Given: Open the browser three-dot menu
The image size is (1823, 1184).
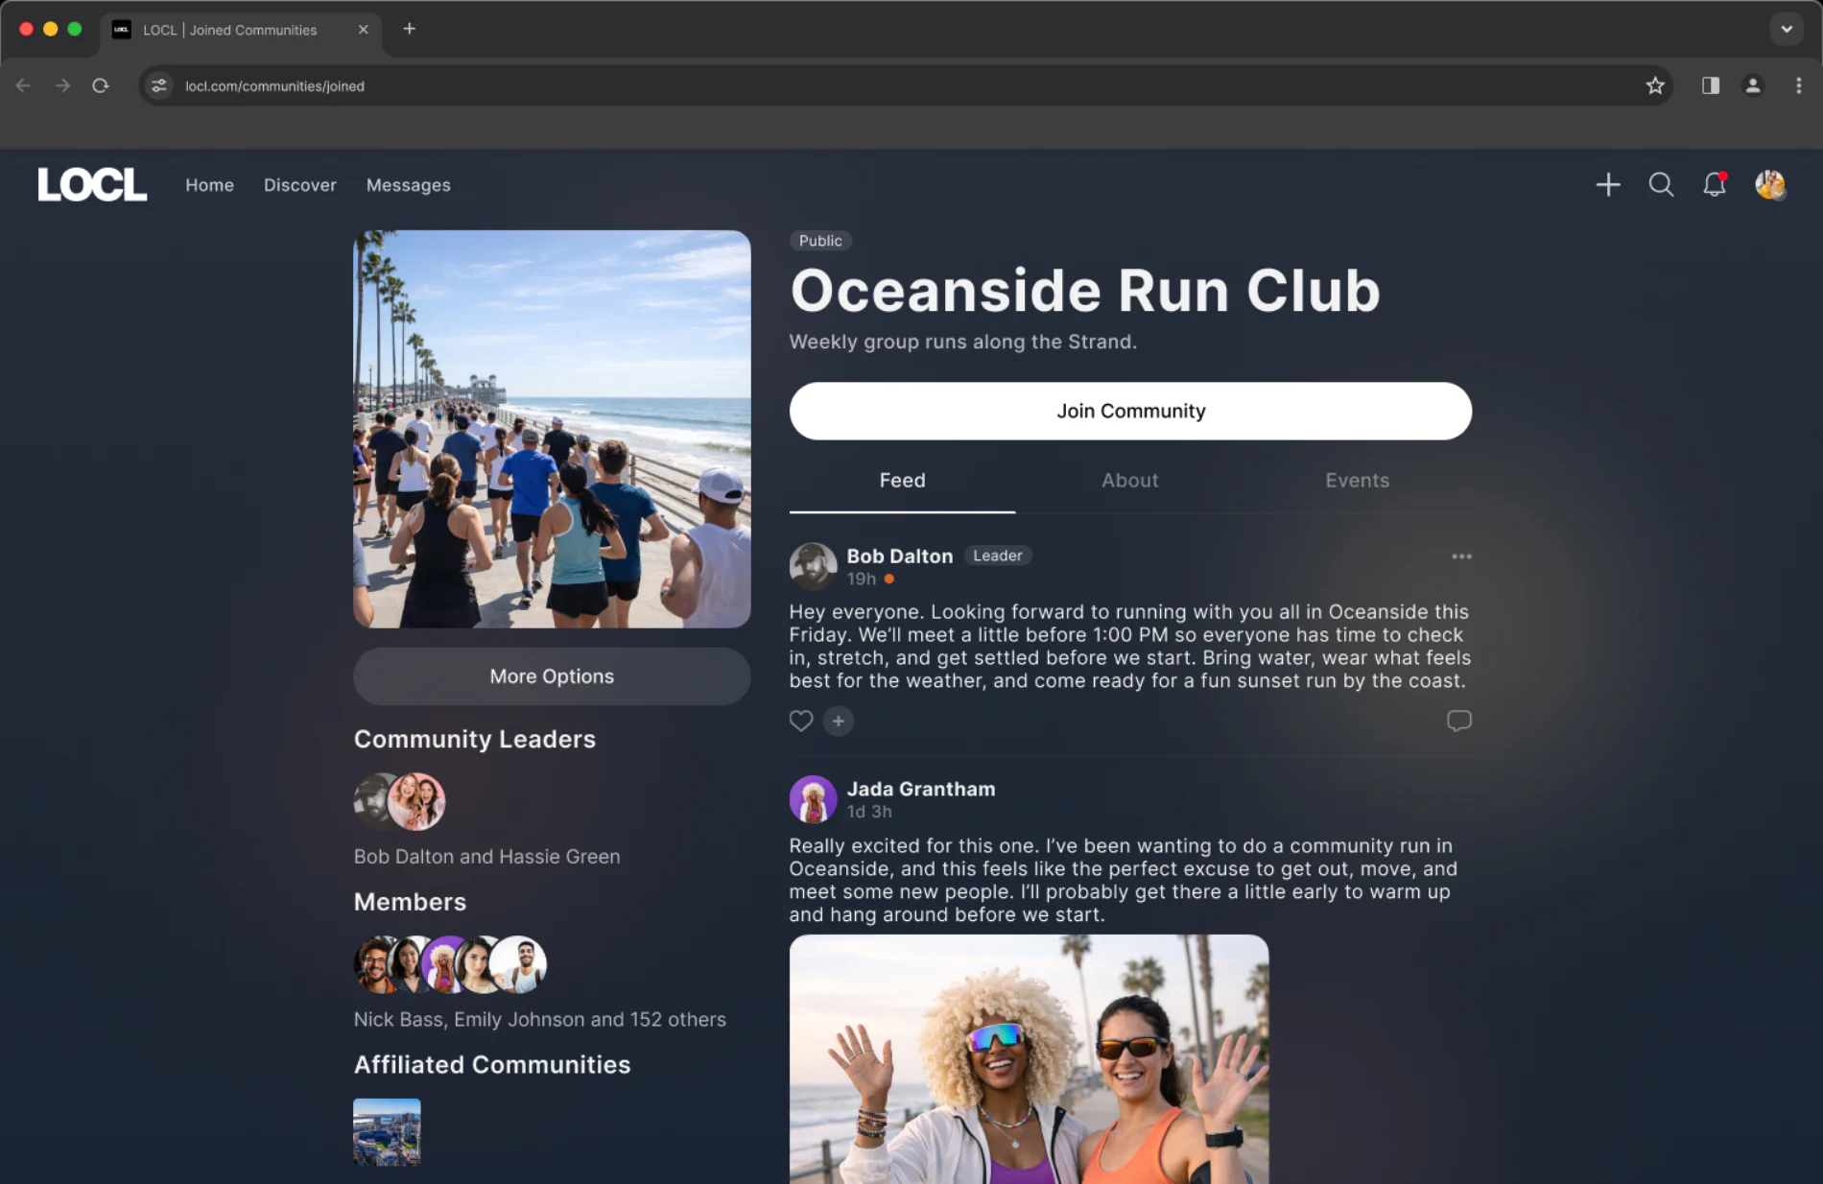Looking at the screenshot, I should [x=1798, y=85].
